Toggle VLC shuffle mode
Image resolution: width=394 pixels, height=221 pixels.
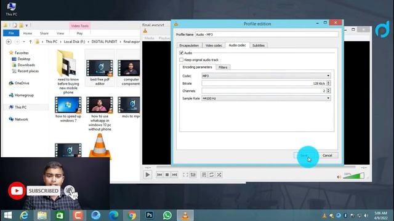click(x=219, y=174)
